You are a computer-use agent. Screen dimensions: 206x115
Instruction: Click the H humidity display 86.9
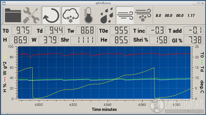pyautogui.click(x=19, y=40)
